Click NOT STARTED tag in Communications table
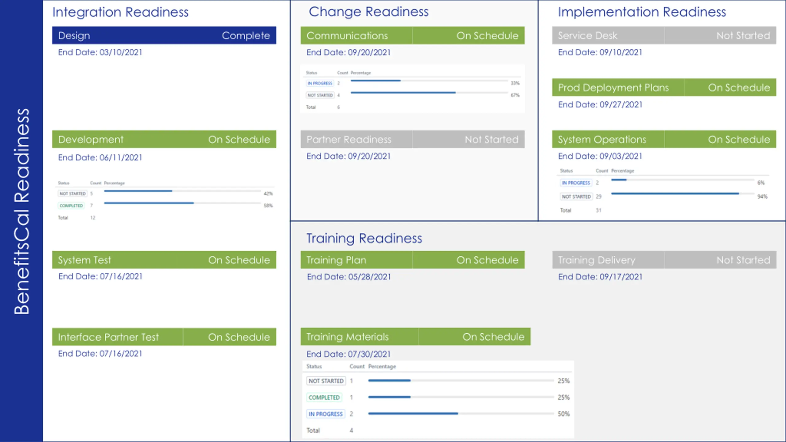The height and width of the screenshot is (442, 786). [x=320, y=95]
